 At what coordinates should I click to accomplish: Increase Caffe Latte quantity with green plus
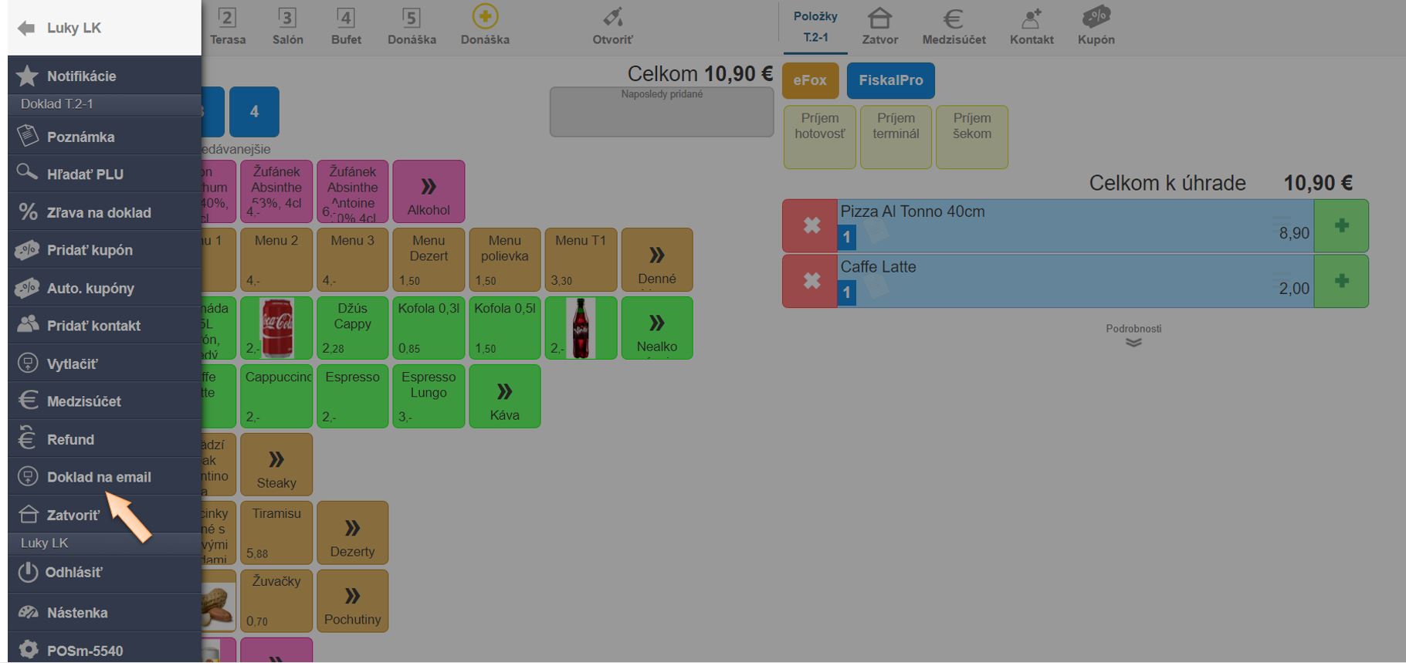coord(1341,281)
